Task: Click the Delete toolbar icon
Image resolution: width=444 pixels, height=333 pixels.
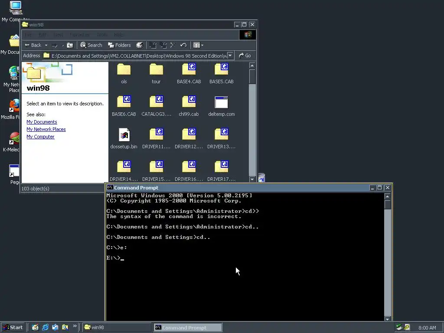Action: pyautogui.click(x=173, y=45)
